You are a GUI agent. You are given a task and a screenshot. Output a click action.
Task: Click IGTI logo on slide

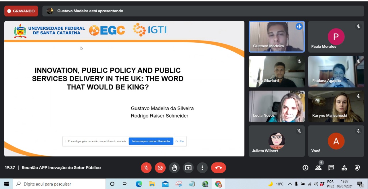pyautogui.click(x=149, y=30)
